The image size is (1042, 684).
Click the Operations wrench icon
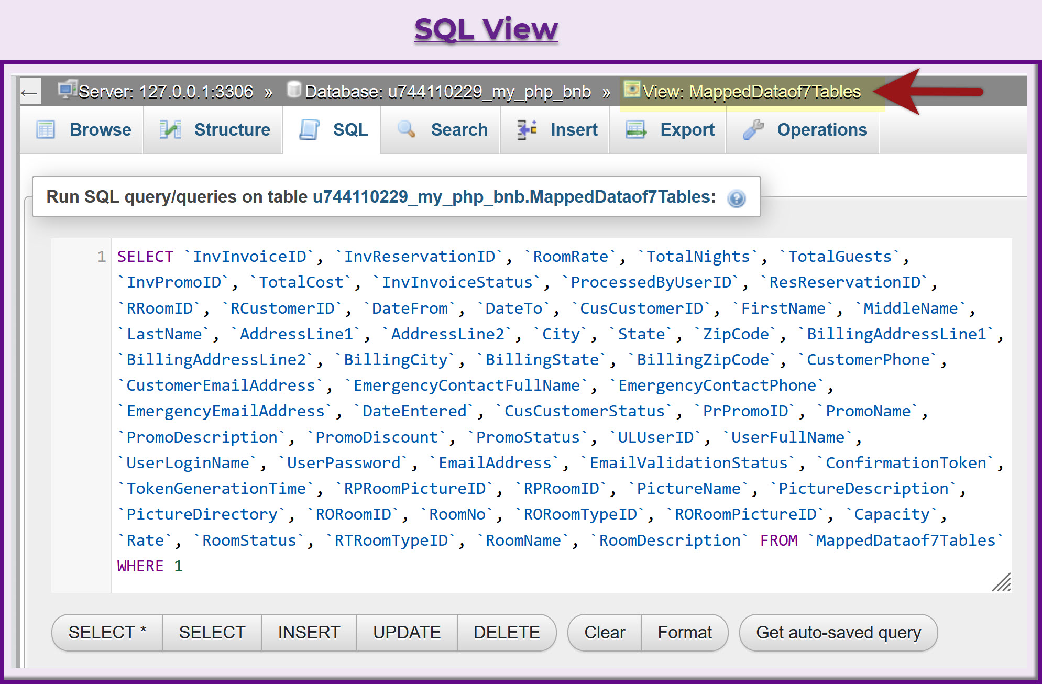point(753,129)
